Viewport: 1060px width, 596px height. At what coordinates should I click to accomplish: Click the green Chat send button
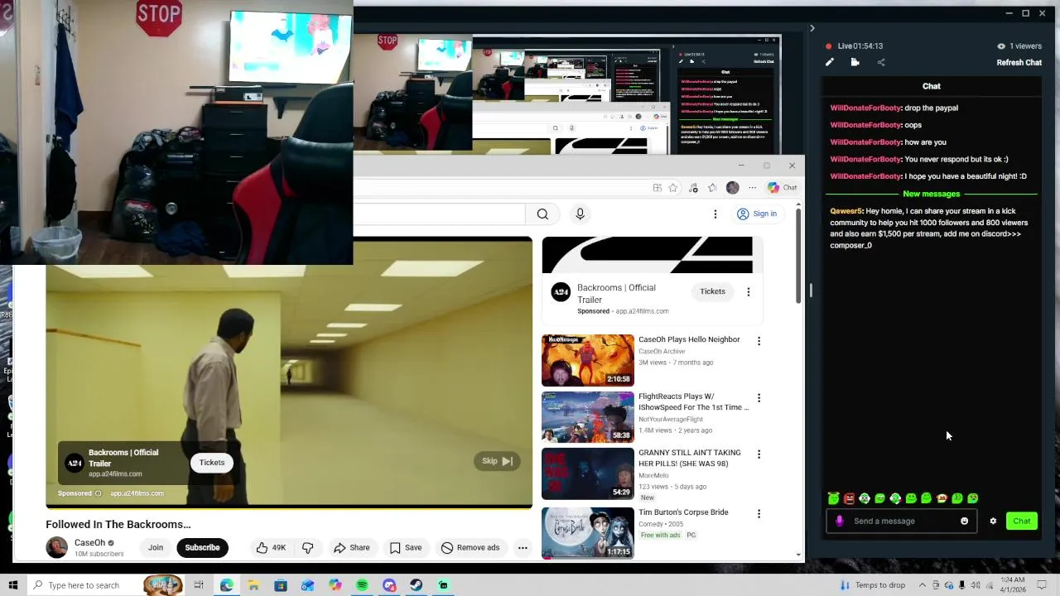click(1022, 521)
